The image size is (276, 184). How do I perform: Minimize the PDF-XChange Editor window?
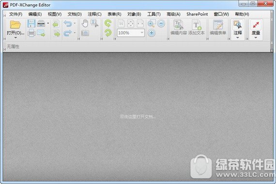pyautogui.click(x=244, y=3)
